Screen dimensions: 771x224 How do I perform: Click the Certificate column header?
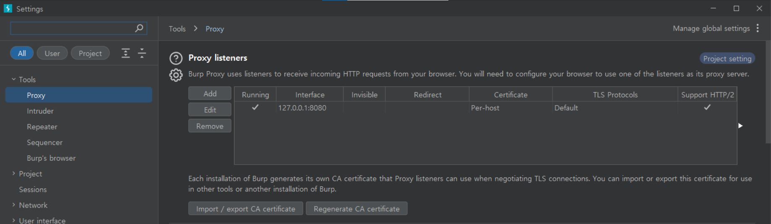pyautogui.click(x=511, y=94)
